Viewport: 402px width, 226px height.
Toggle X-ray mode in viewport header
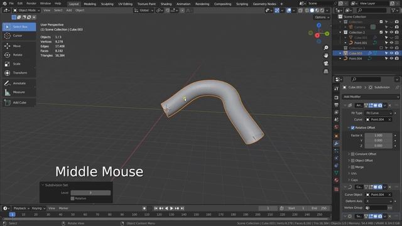300,11
